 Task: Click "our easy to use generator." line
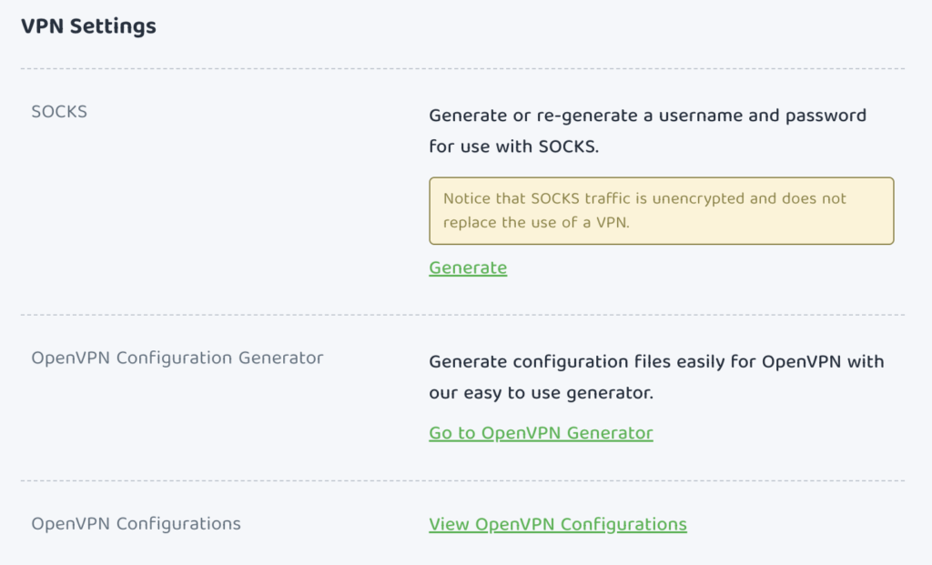tap(541, 394)
